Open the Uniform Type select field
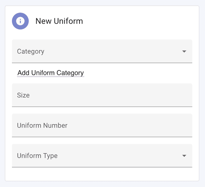The width and height of the screenshot is (205, 187). click(x=102, y=156)
